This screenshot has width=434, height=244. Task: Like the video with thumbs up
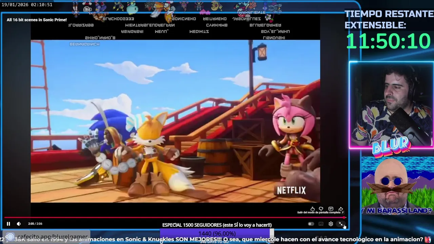pyautogui.click(x=313, y=209)
